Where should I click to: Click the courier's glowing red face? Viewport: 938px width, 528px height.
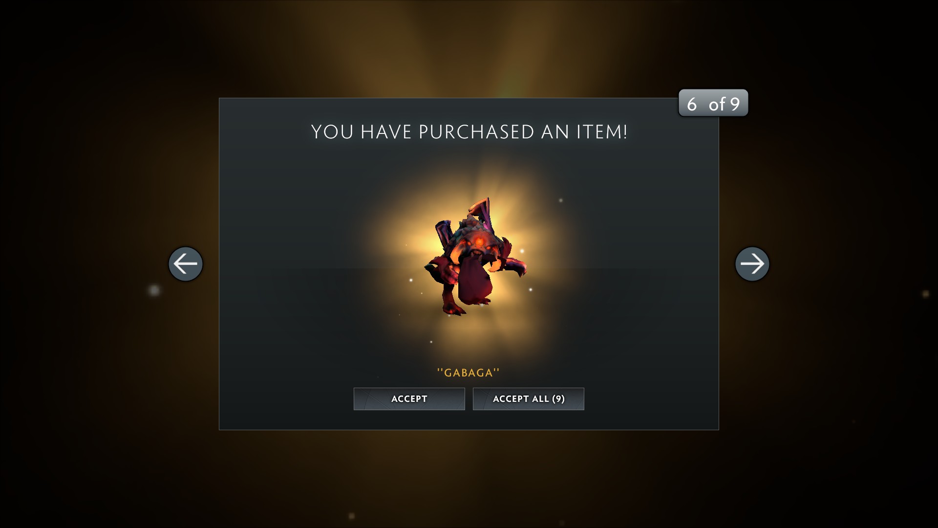[479, 243]
